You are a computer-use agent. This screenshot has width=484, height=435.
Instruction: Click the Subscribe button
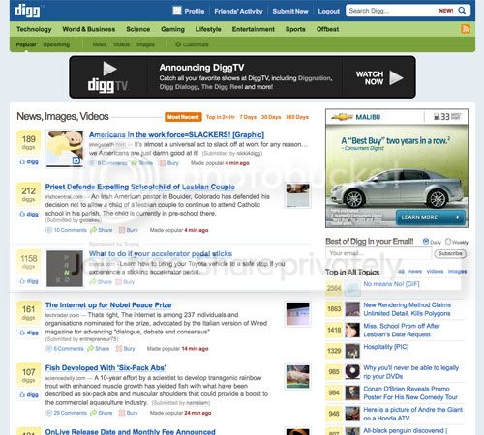click(450, 253)
